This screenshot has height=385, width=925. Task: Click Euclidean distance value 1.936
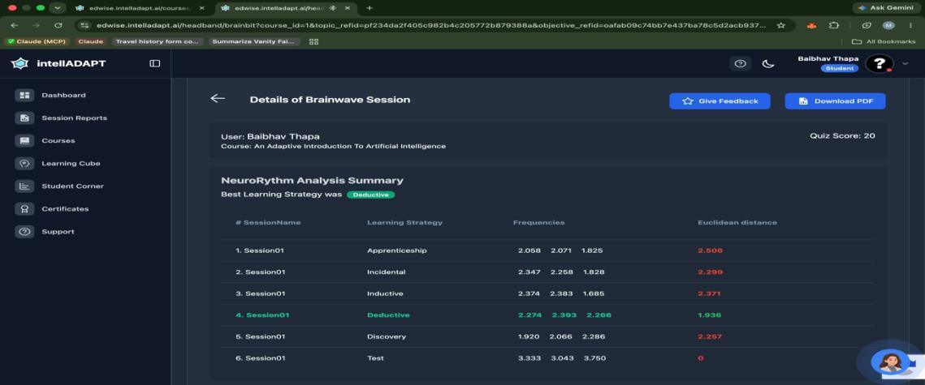710,315
